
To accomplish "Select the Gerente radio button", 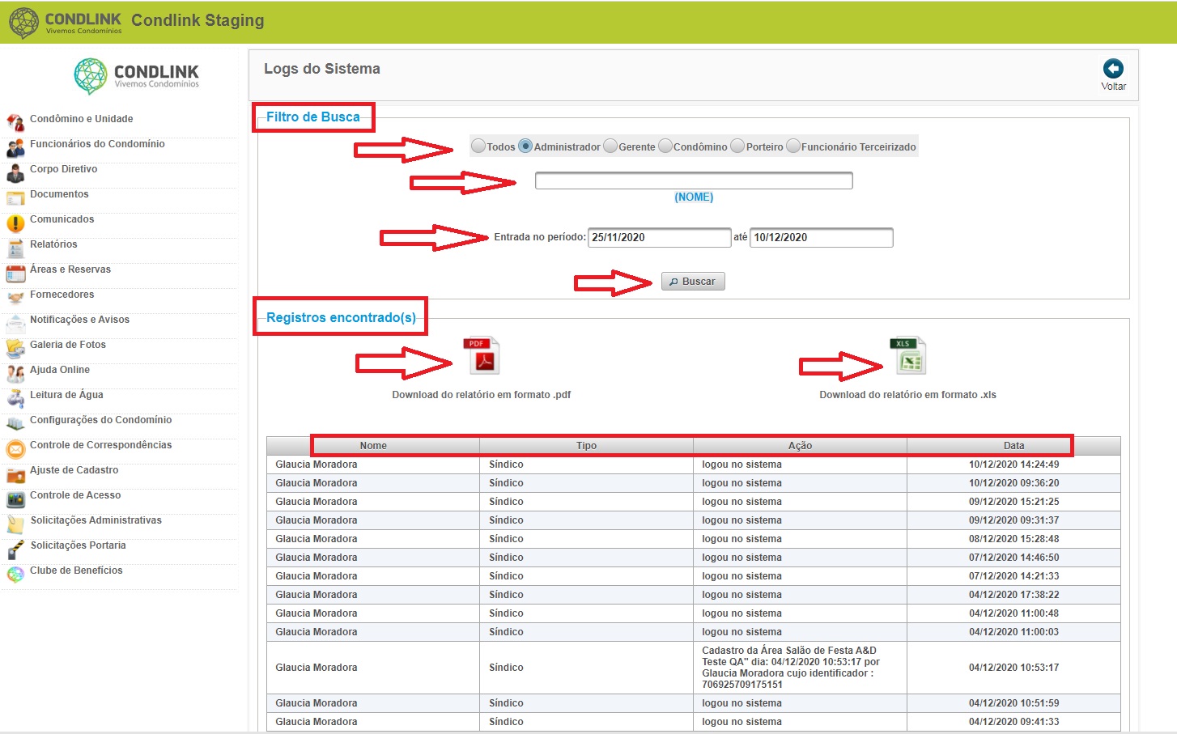I will (x=610, y=146).
